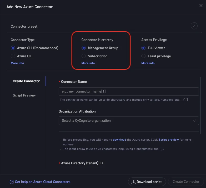Click the Connector preset heading text
The width and height of the screenshot is (206, 188).
(x=24, y=26)
